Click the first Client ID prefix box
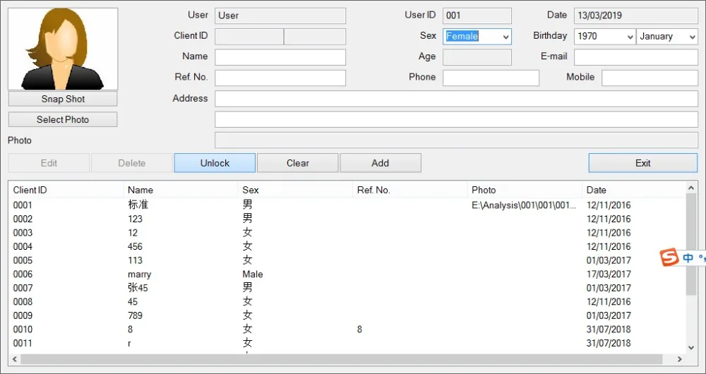Viewport: 706px width, 374px height. [x=249, y=37]
